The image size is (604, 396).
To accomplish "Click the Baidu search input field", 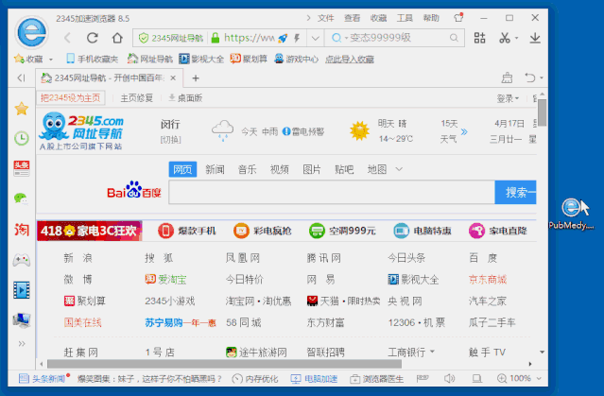I will [332, 192].
